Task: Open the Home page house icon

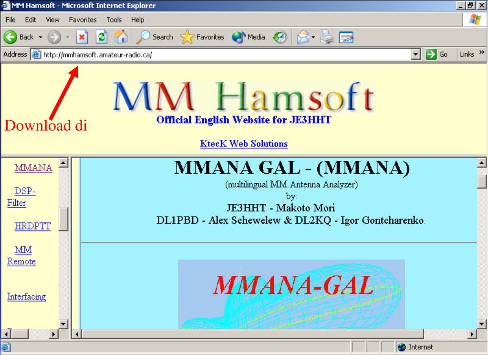Action: [121, 37]
